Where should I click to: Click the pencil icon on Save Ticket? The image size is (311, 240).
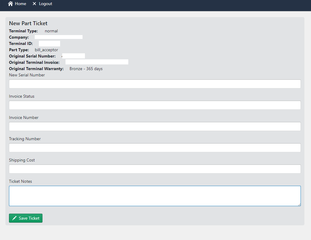pos(14,218)
